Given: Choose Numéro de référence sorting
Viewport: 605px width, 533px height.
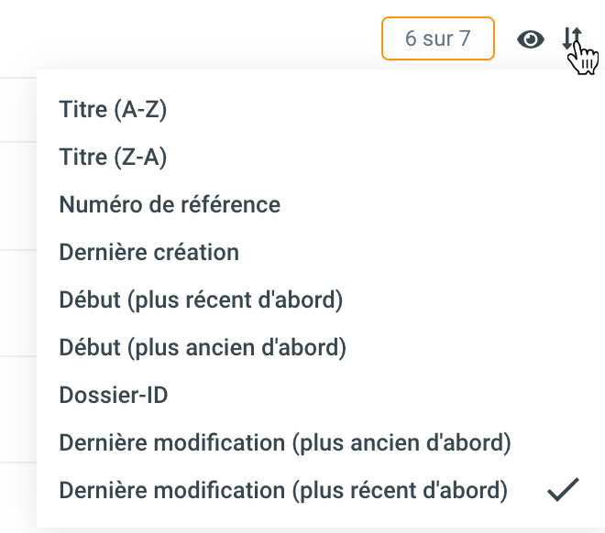Looking at the screenshot, I should pos(170,204).
